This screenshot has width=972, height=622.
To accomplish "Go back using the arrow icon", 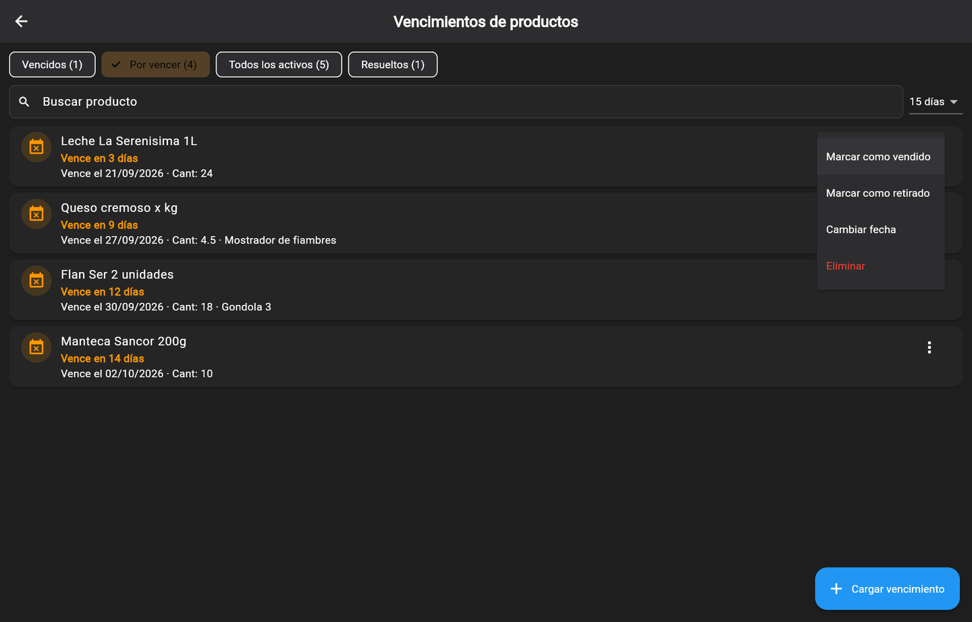I will [x=22, y=22].
